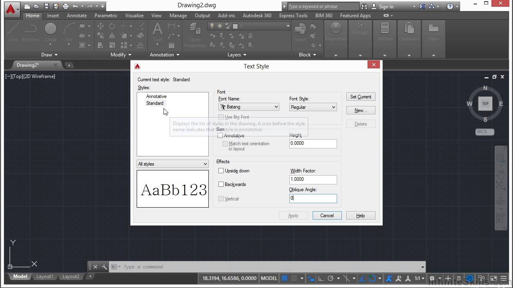
Task: Toggle snap mode dots in status bar
Action: point(294,278)
